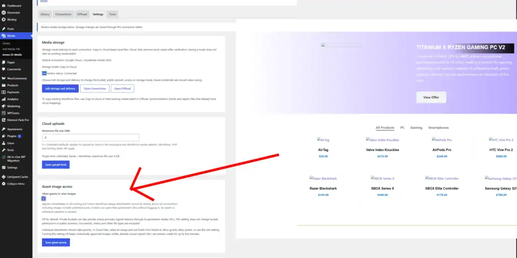Click Edit storage and delivery button
This screenshot has height=258, width=517.
[61, 88]
